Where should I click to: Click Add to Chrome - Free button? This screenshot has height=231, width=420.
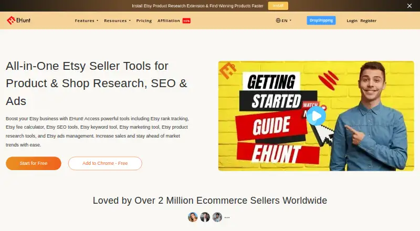(105, 163)
